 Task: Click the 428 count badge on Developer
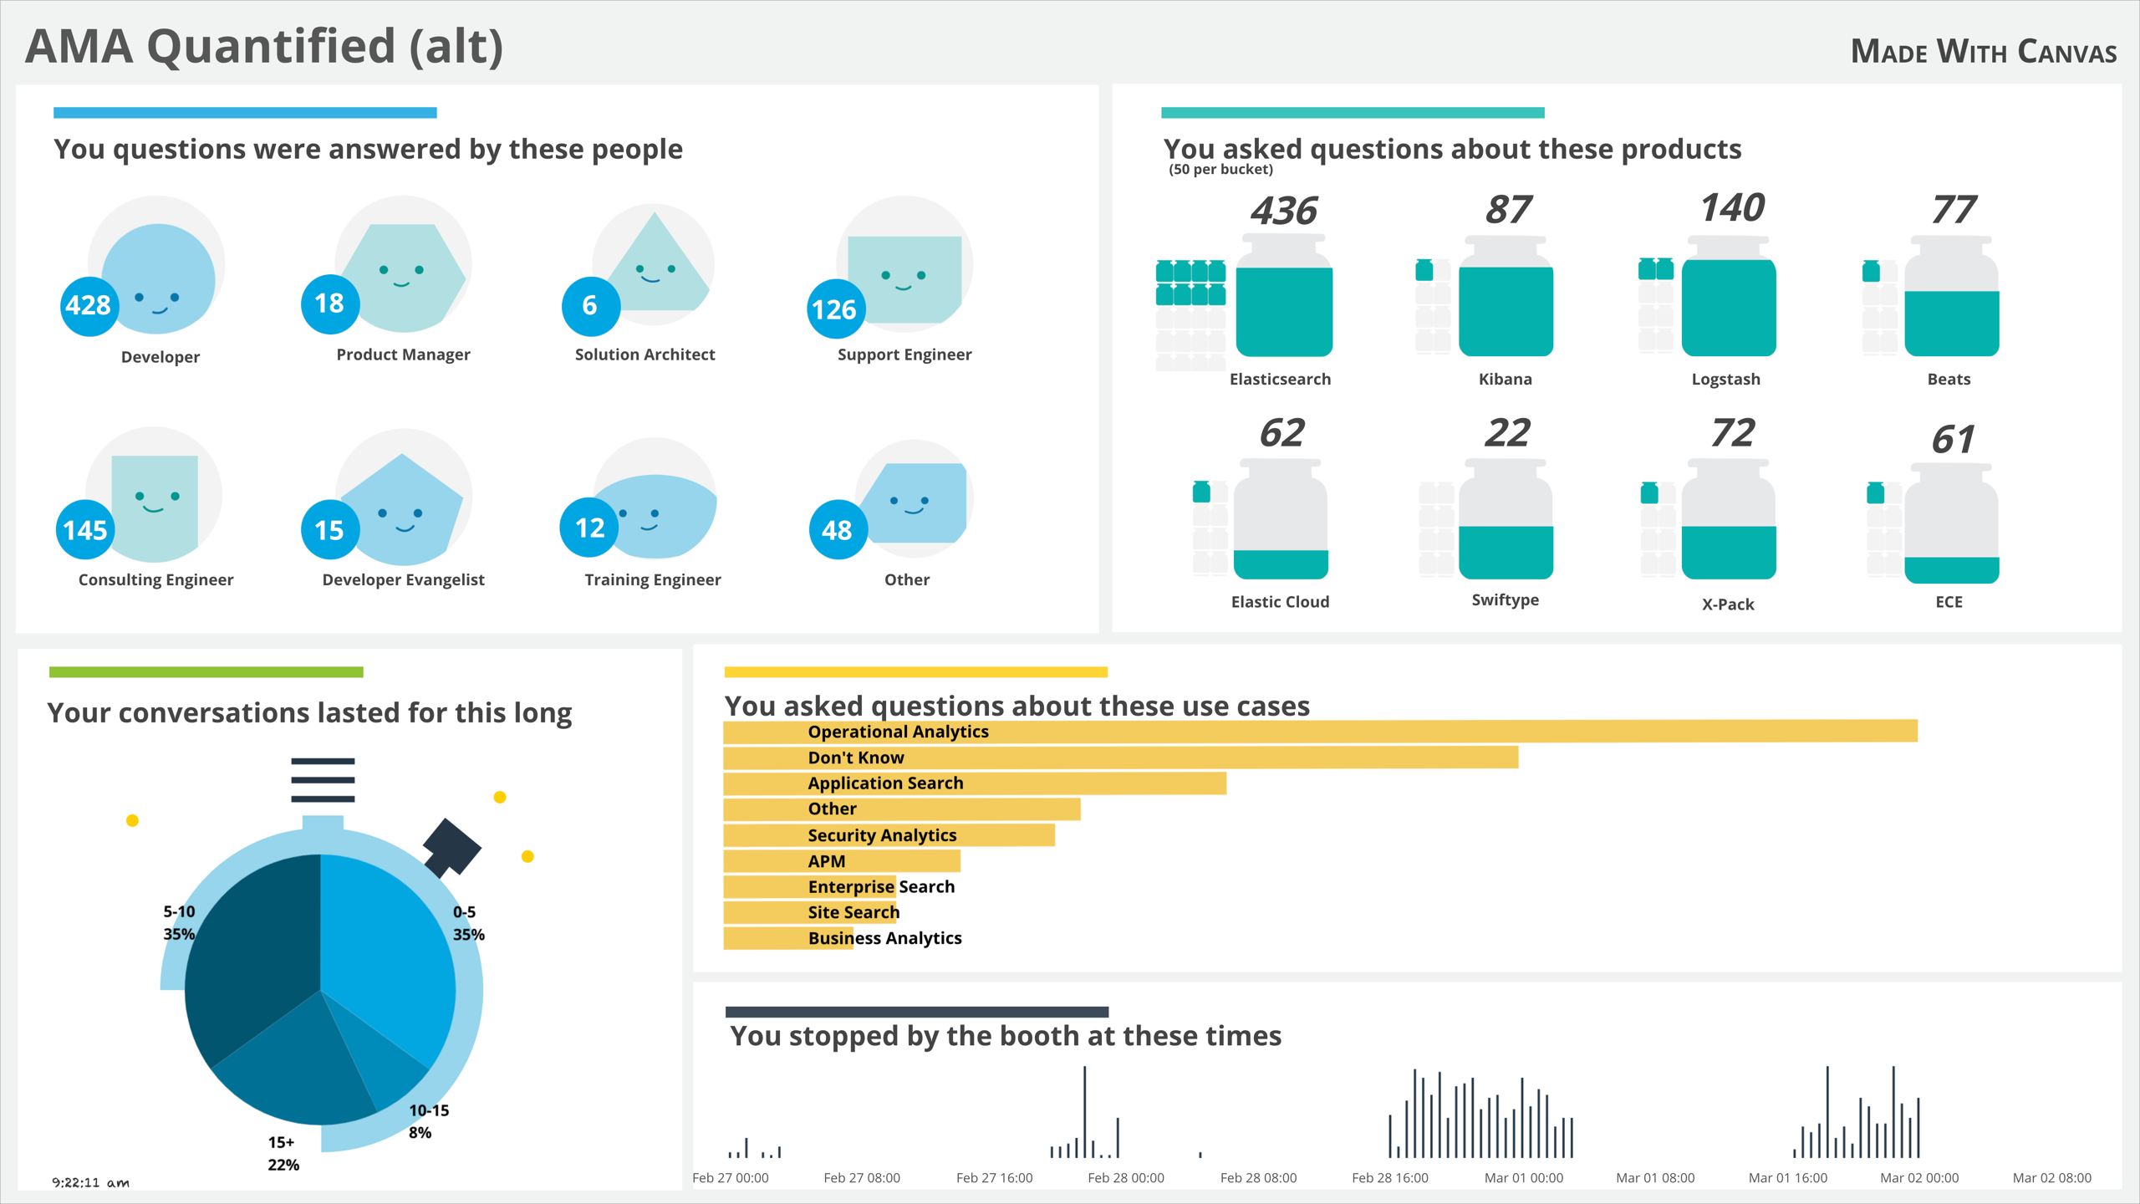(x=89, y=306)
